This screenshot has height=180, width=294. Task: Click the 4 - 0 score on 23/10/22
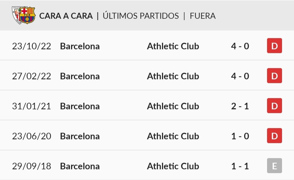tap(240, 46)
